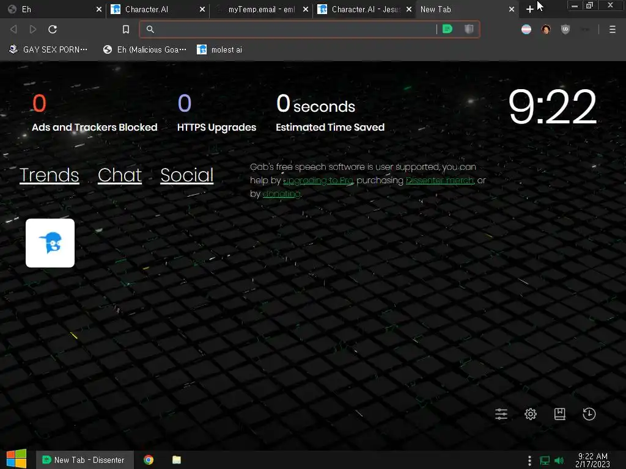Close the myTemp.email tab
Screen dimensions: 626x469
pos(306,9)
